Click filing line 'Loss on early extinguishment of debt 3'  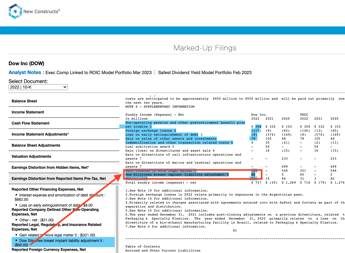[164, 135]
